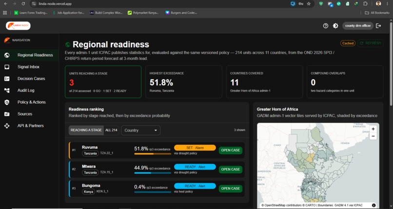Click the Tanzania tag on Mtwara row

[90, 172]
